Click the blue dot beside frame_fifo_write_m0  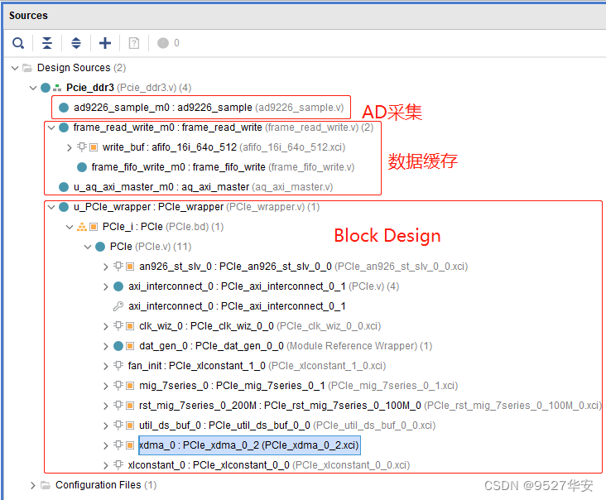tap(82, 167)
